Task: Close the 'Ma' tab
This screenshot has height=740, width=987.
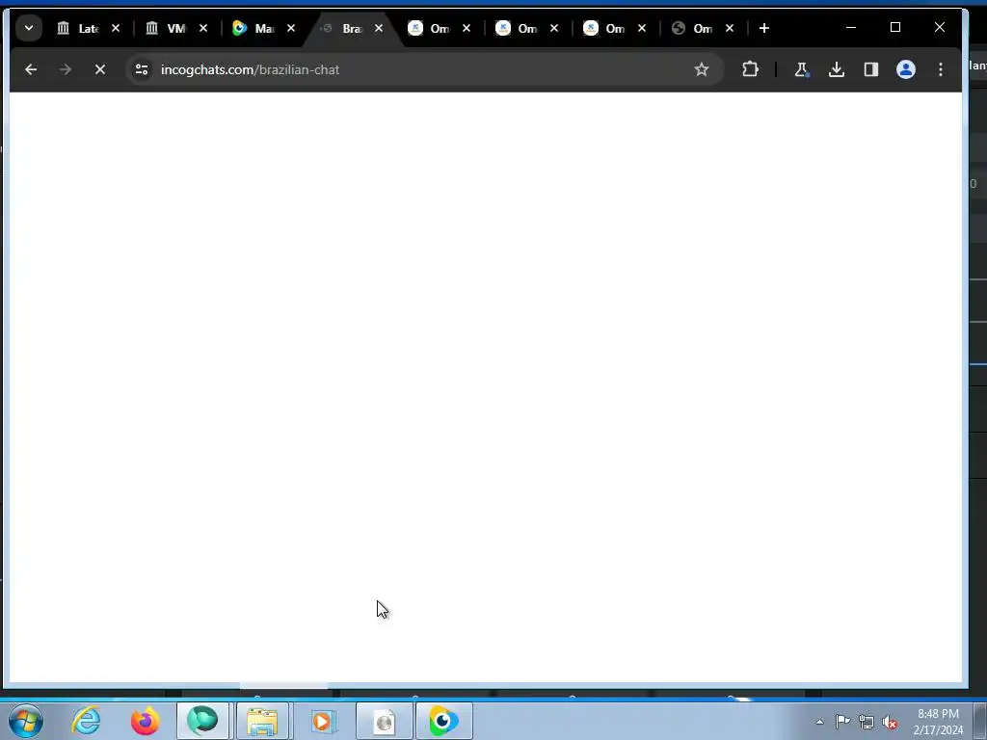Action: click(291, 28)
